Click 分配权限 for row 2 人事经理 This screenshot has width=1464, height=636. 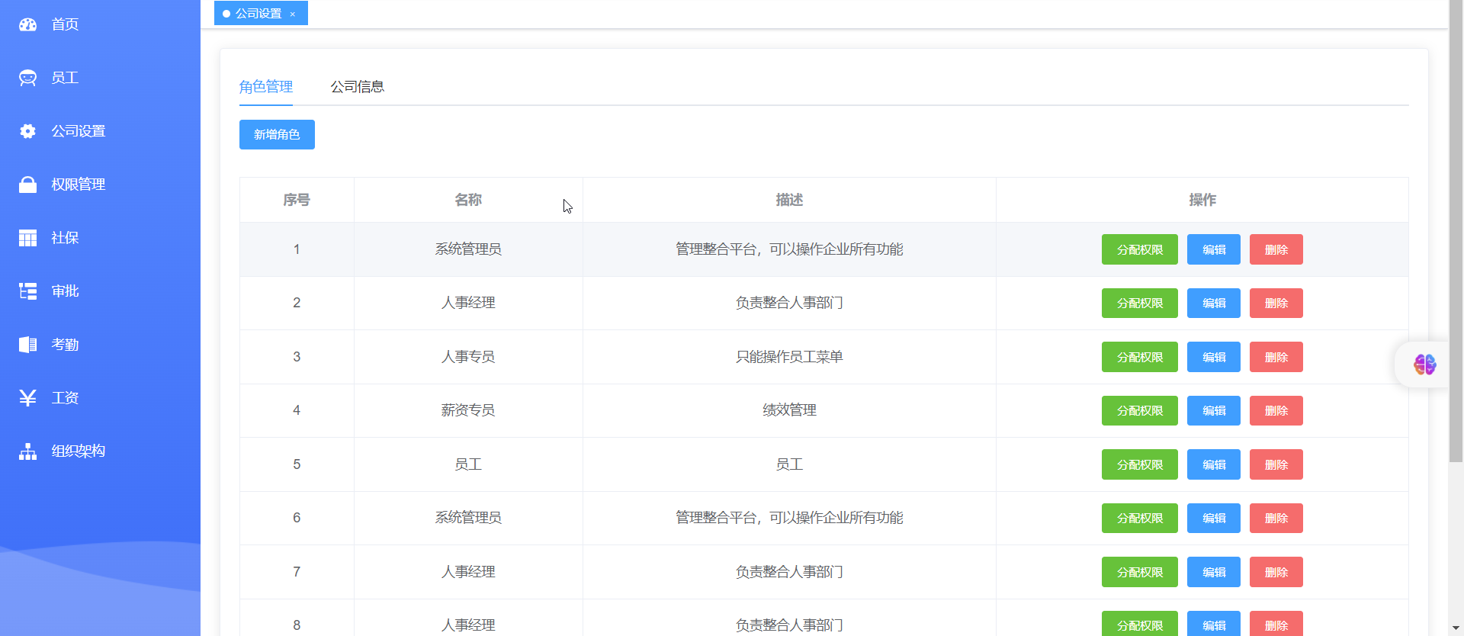[x=1140, y=303]
